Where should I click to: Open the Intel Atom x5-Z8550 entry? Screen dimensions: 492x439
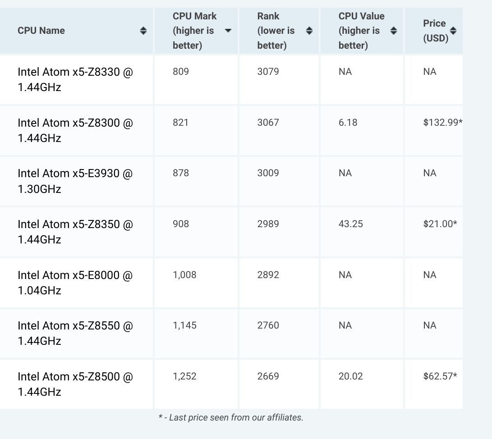75,333
